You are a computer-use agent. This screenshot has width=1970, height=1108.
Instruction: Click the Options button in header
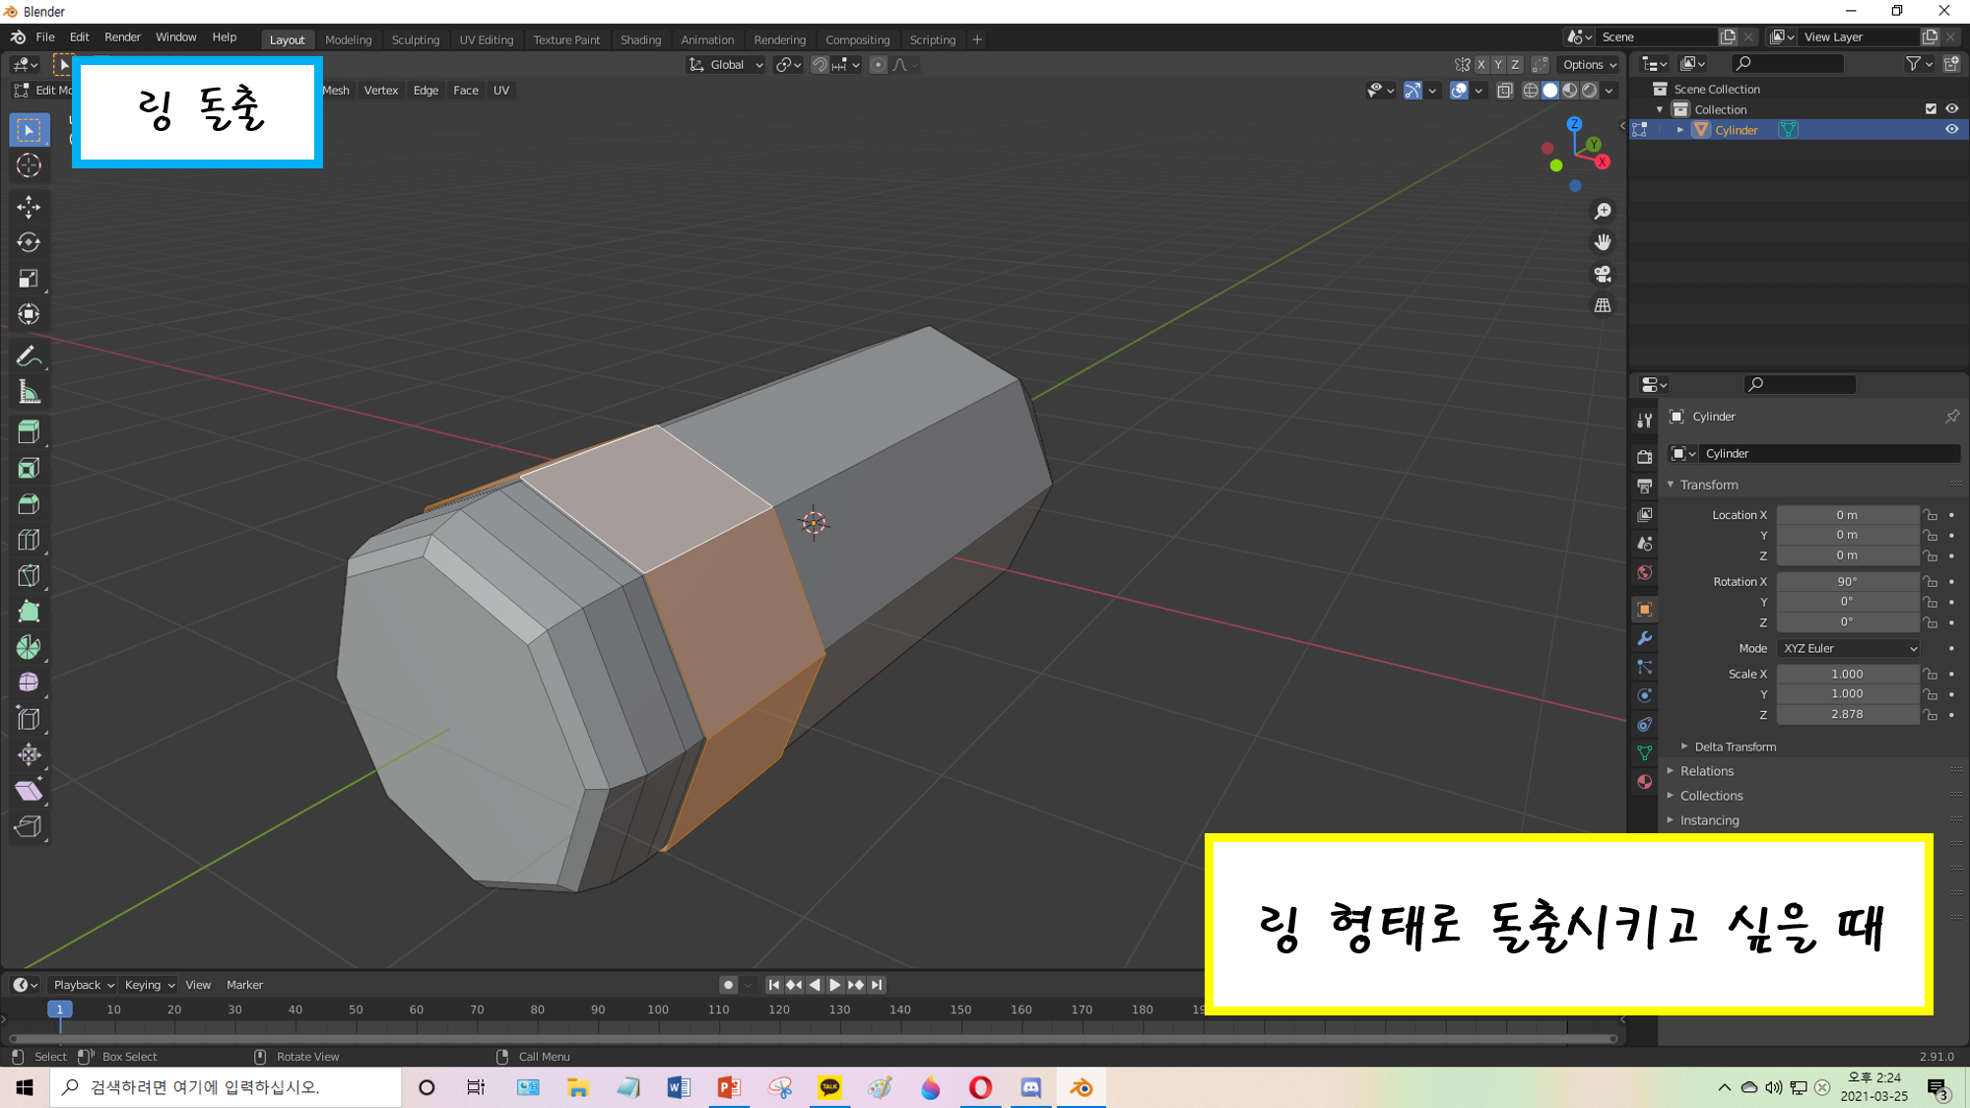pos(1589,65)
